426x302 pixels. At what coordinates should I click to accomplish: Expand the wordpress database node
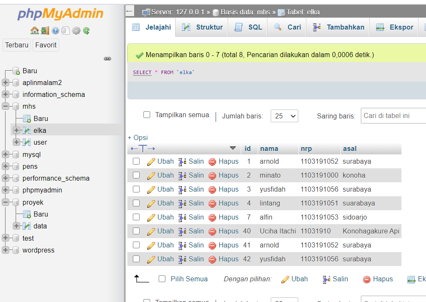(x=5, y=250)
